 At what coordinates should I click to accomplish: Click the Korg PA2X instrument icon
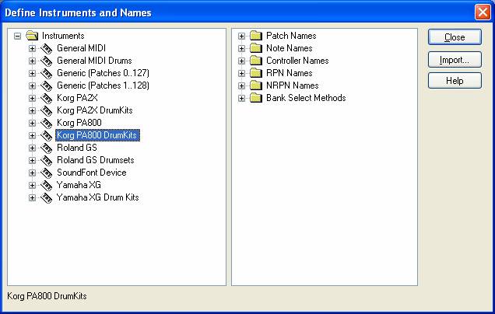(47, 98)
